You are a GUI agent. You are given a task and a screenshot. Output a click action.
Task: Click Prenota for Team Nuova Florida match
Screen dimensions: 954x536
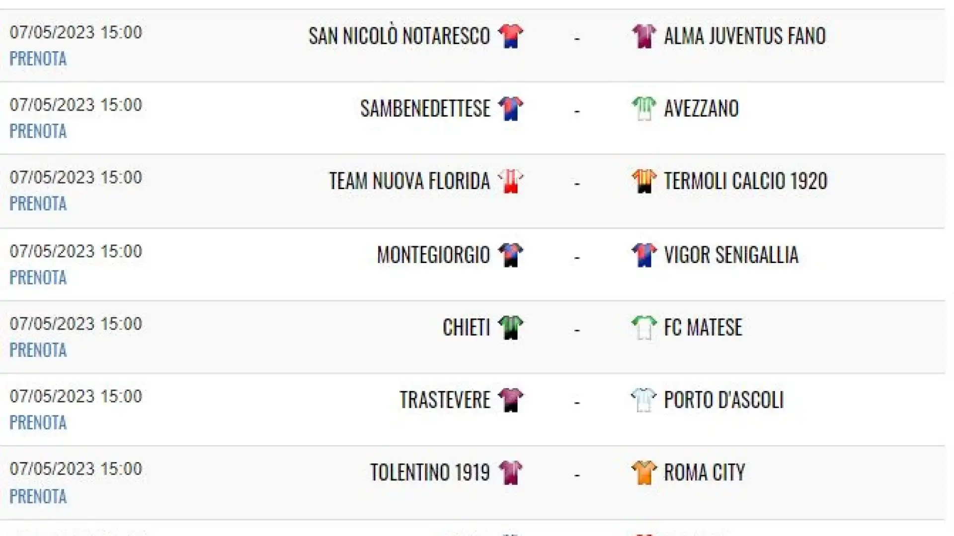coord(38,204)
